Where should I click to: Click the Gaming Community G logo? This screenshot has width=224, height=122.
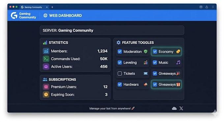[14, 15]
